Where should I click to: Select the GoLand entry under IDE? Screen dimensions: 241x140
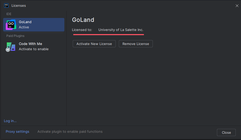click(x=34, y=25)
